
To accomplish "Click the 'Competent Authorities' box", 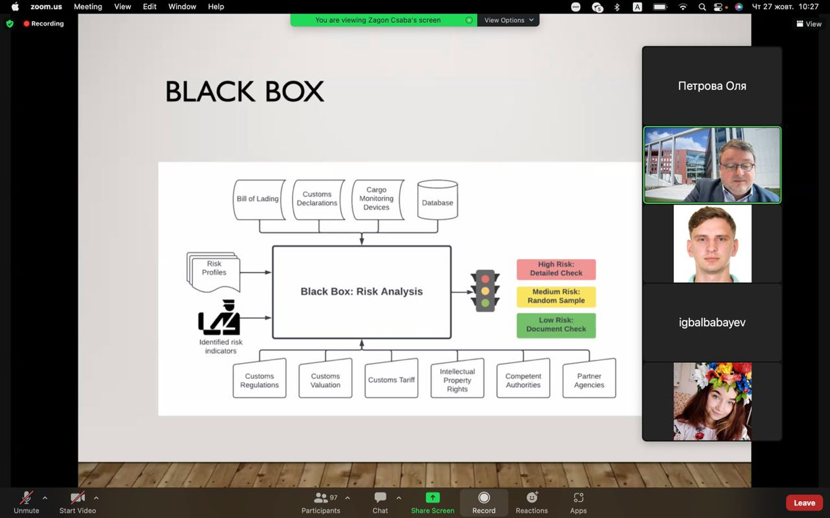I will pyautogui.click(x=523, y=378).
